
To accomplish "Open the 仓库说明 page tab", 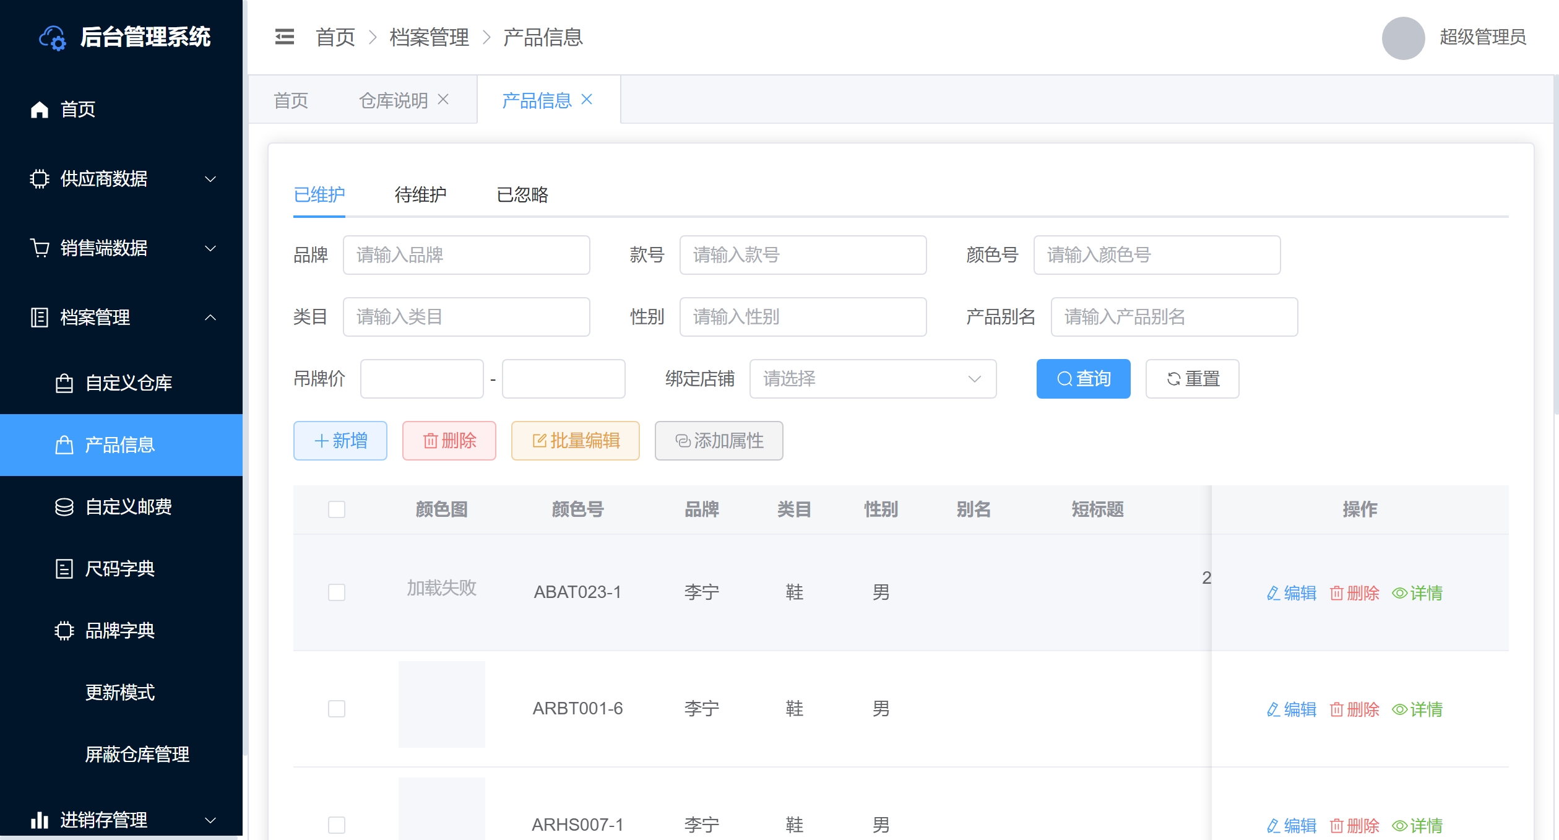I will click(x=394, y=100).
